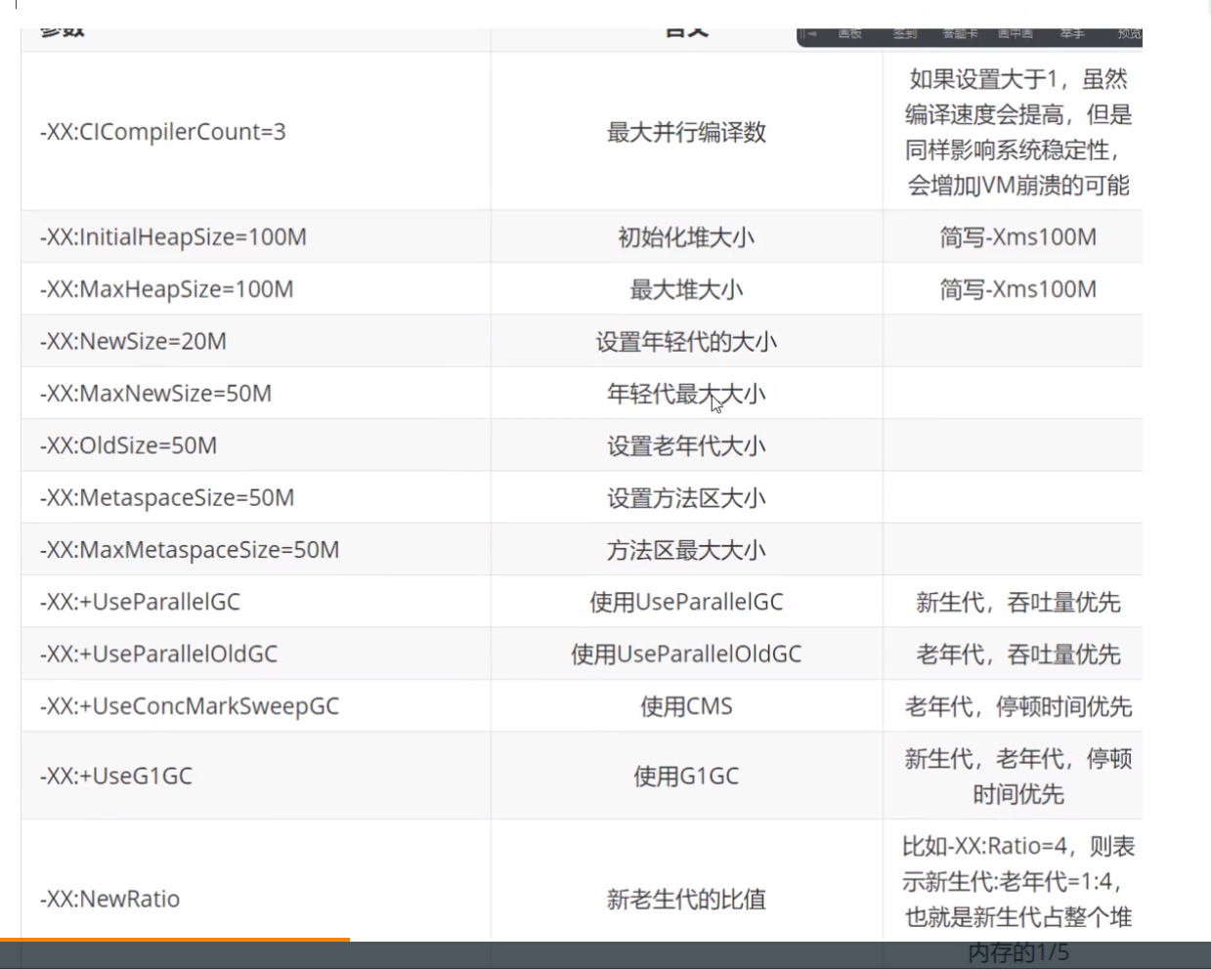Click the 最大并行编译数 cell
The image size is (1211, 969).
point(686,132)
